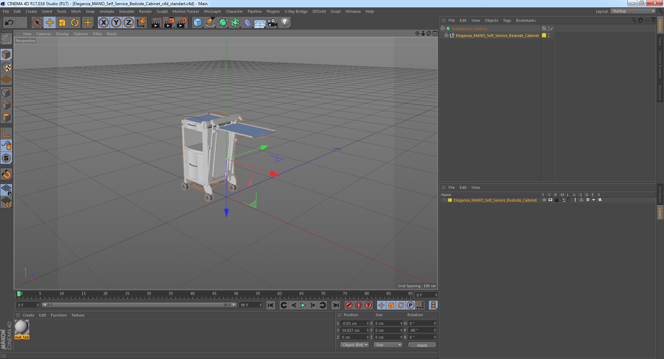The image size is (664, 359).
Task: Click yellow layer color in Layers list
Action: (450, 200)
